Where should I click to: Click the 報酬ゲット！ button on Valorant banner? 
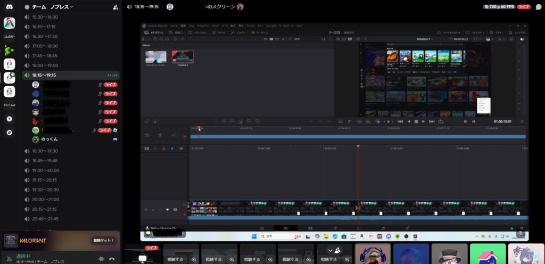(x=102, y=241)
